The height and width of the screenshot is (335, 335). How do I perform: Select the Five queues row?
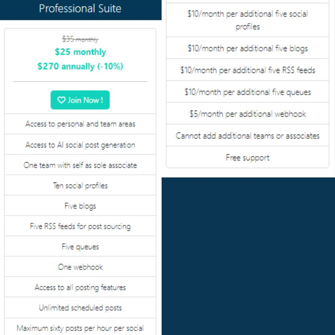pyautogui.click(x=80, y=246)
